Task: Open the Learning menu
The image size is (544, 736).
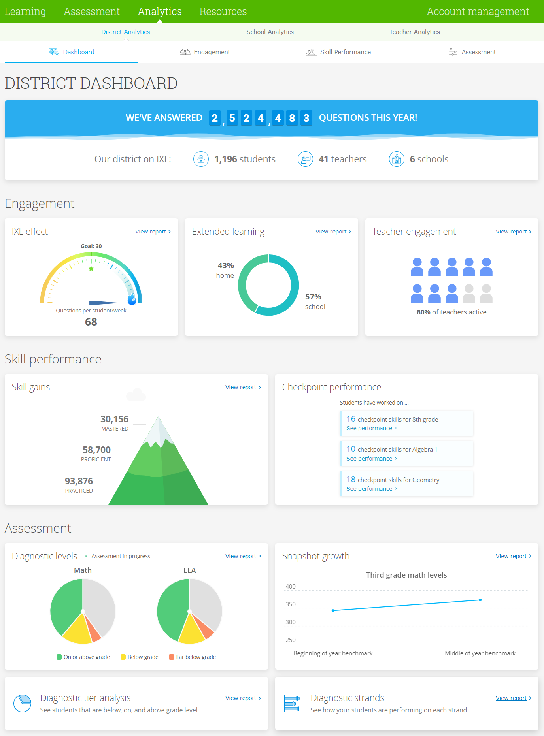Action: (25, 11)
